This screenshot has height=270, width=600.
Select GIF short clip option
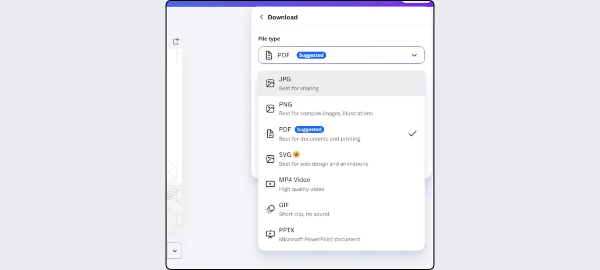point(342,209)
